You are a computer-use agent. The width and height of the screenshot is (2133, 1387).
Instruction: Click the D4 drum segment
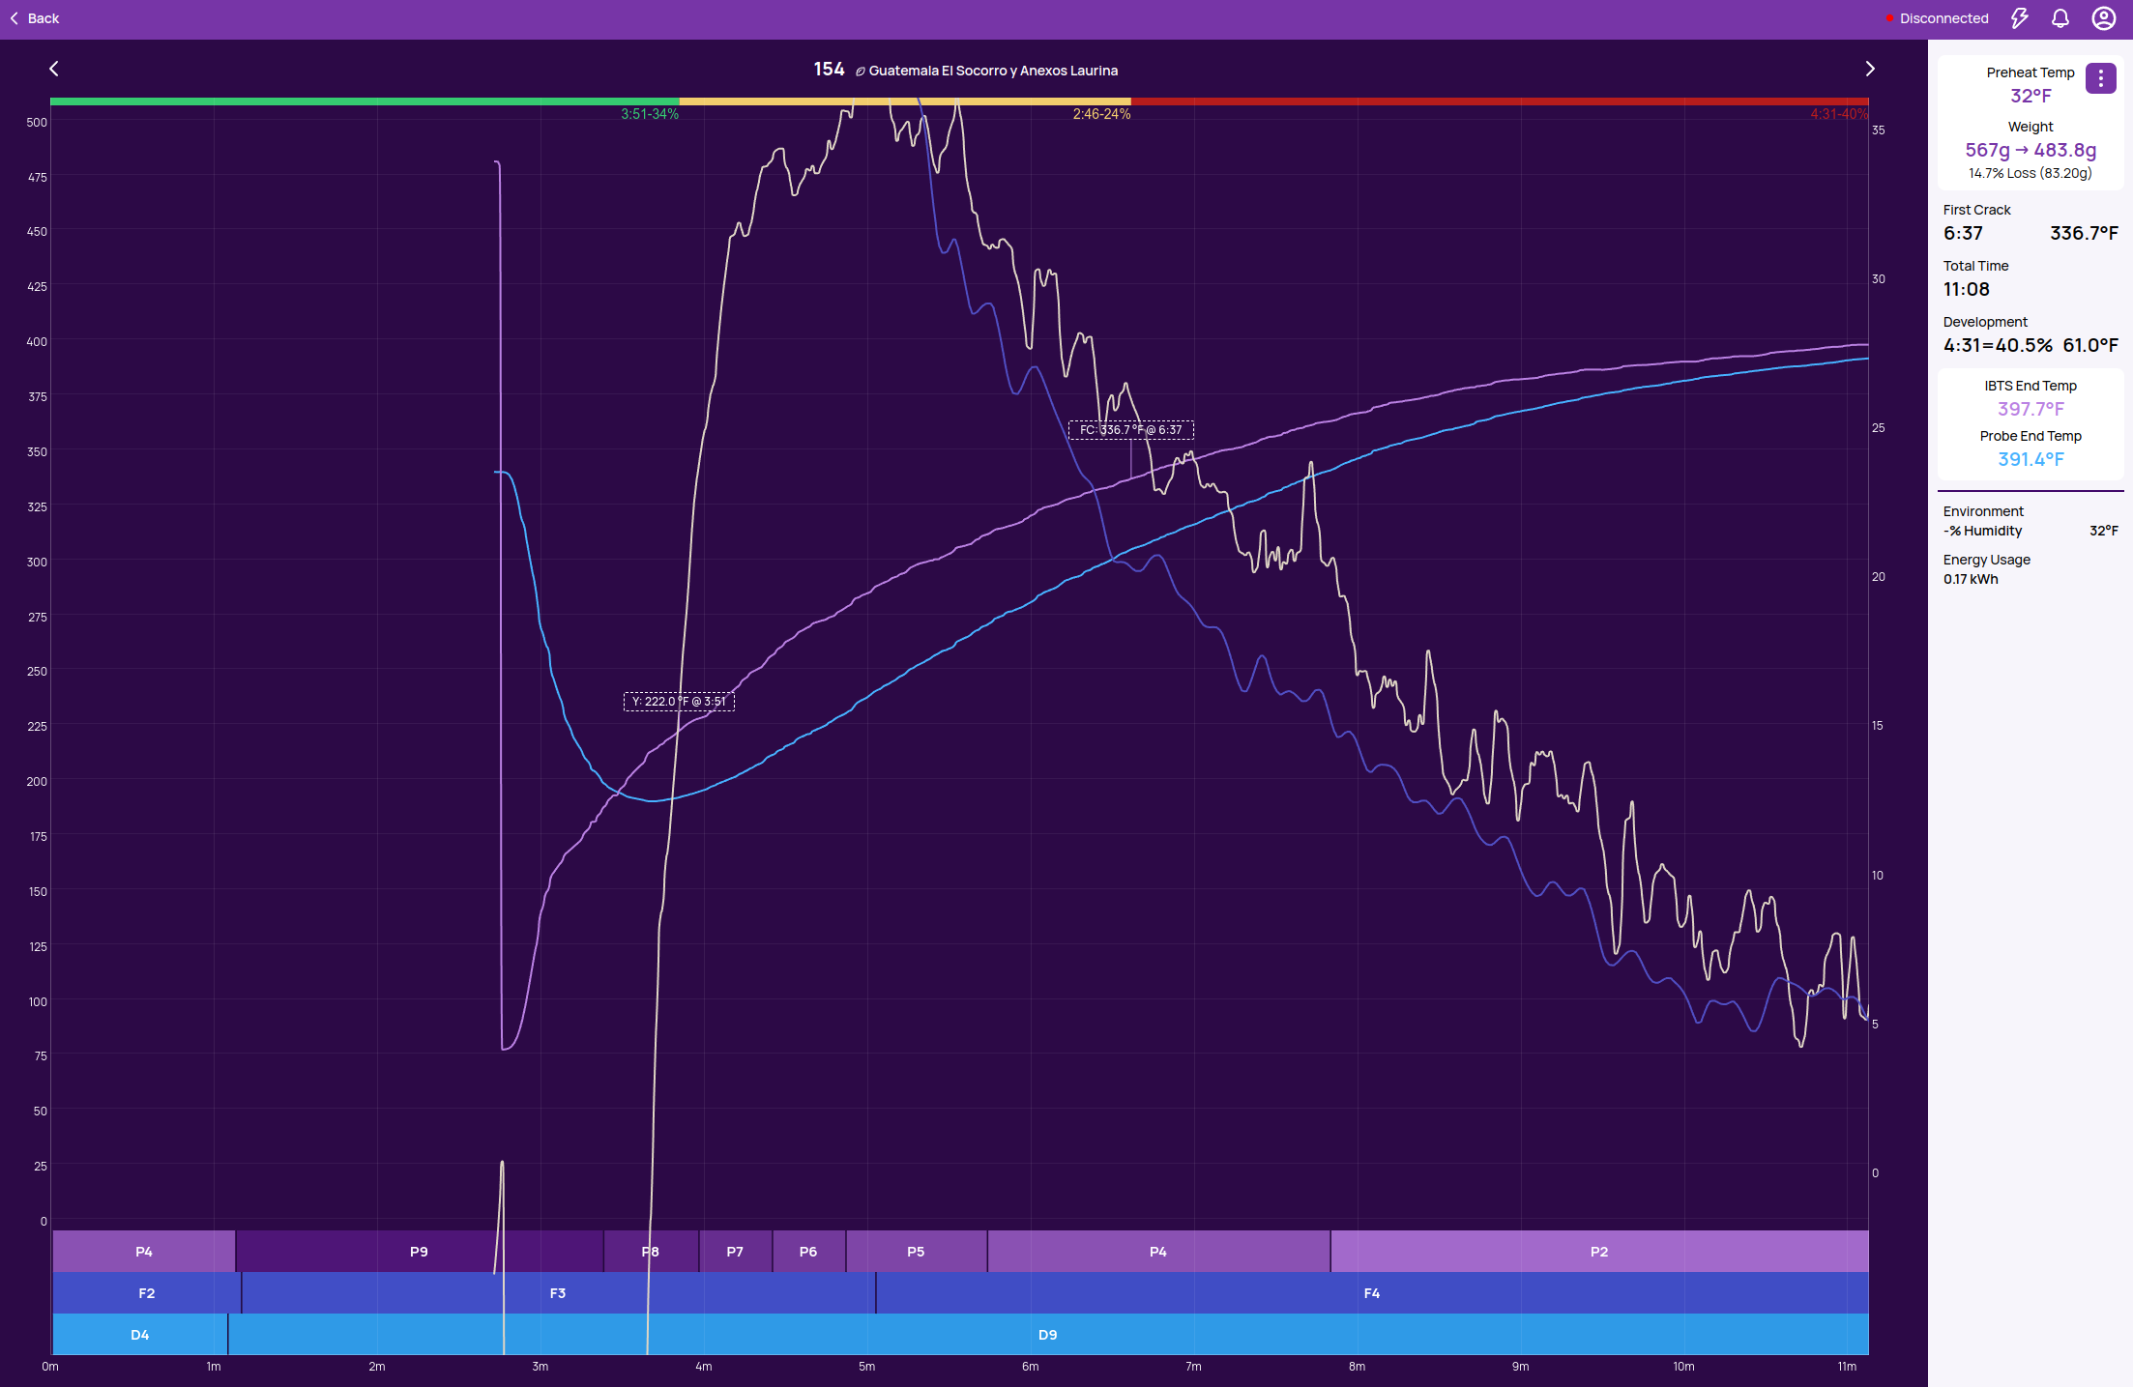tap(140, 1335)
